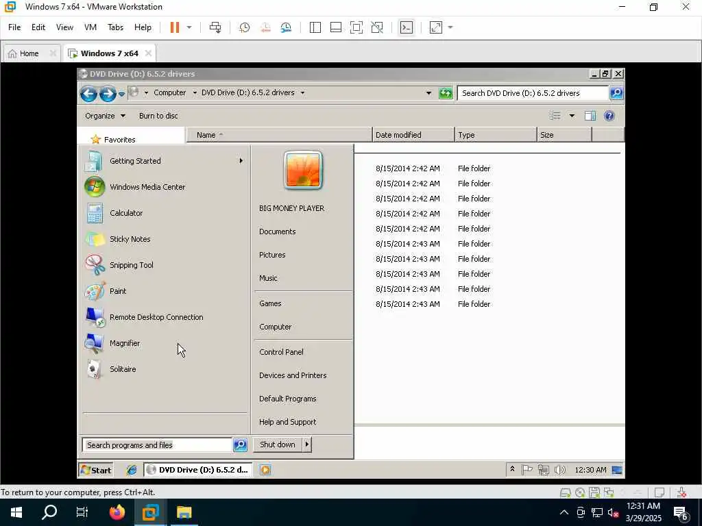Click the Explorer search magnifier button
The height and width of the screenshot is (526, 702).
click(616, 93)
